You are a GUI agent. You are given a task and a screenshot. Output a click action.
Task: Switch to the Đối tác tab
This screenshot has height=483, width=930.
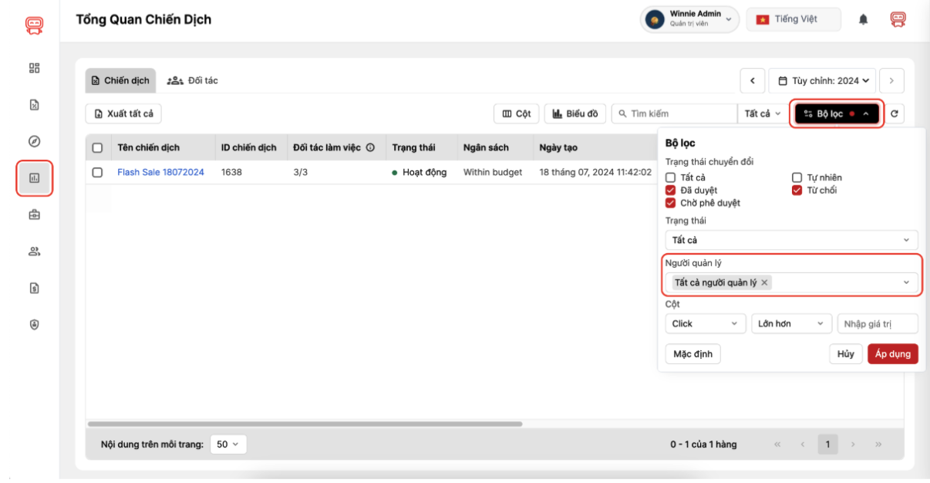[193, 80]
